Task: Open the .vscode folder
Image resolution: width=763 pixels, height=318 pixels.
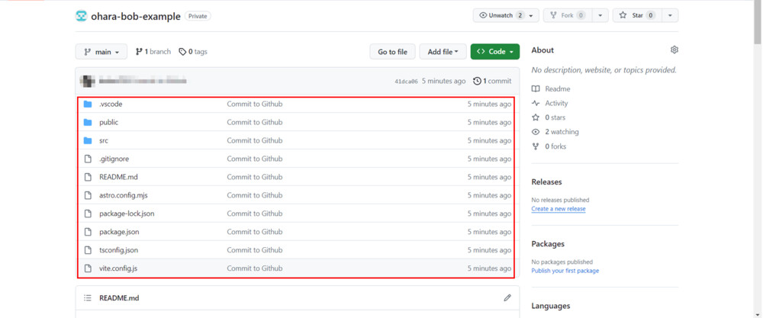Action: pyautogui.click(x=111, y=104)
